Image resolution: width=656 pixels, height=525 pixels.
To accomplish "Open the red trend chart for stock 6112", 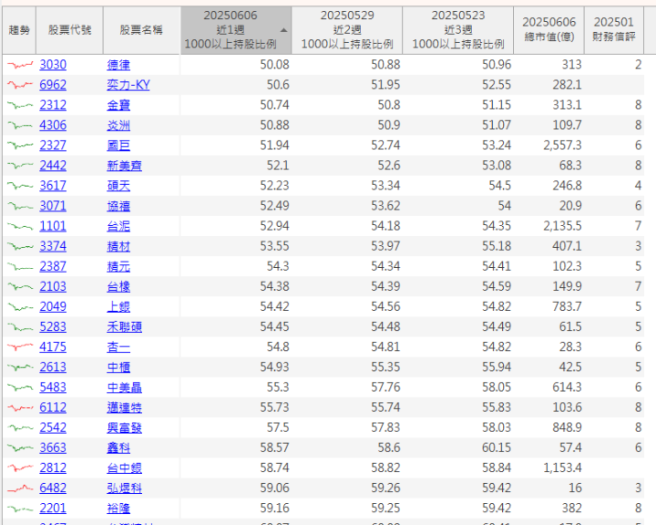I will point(20,407).
